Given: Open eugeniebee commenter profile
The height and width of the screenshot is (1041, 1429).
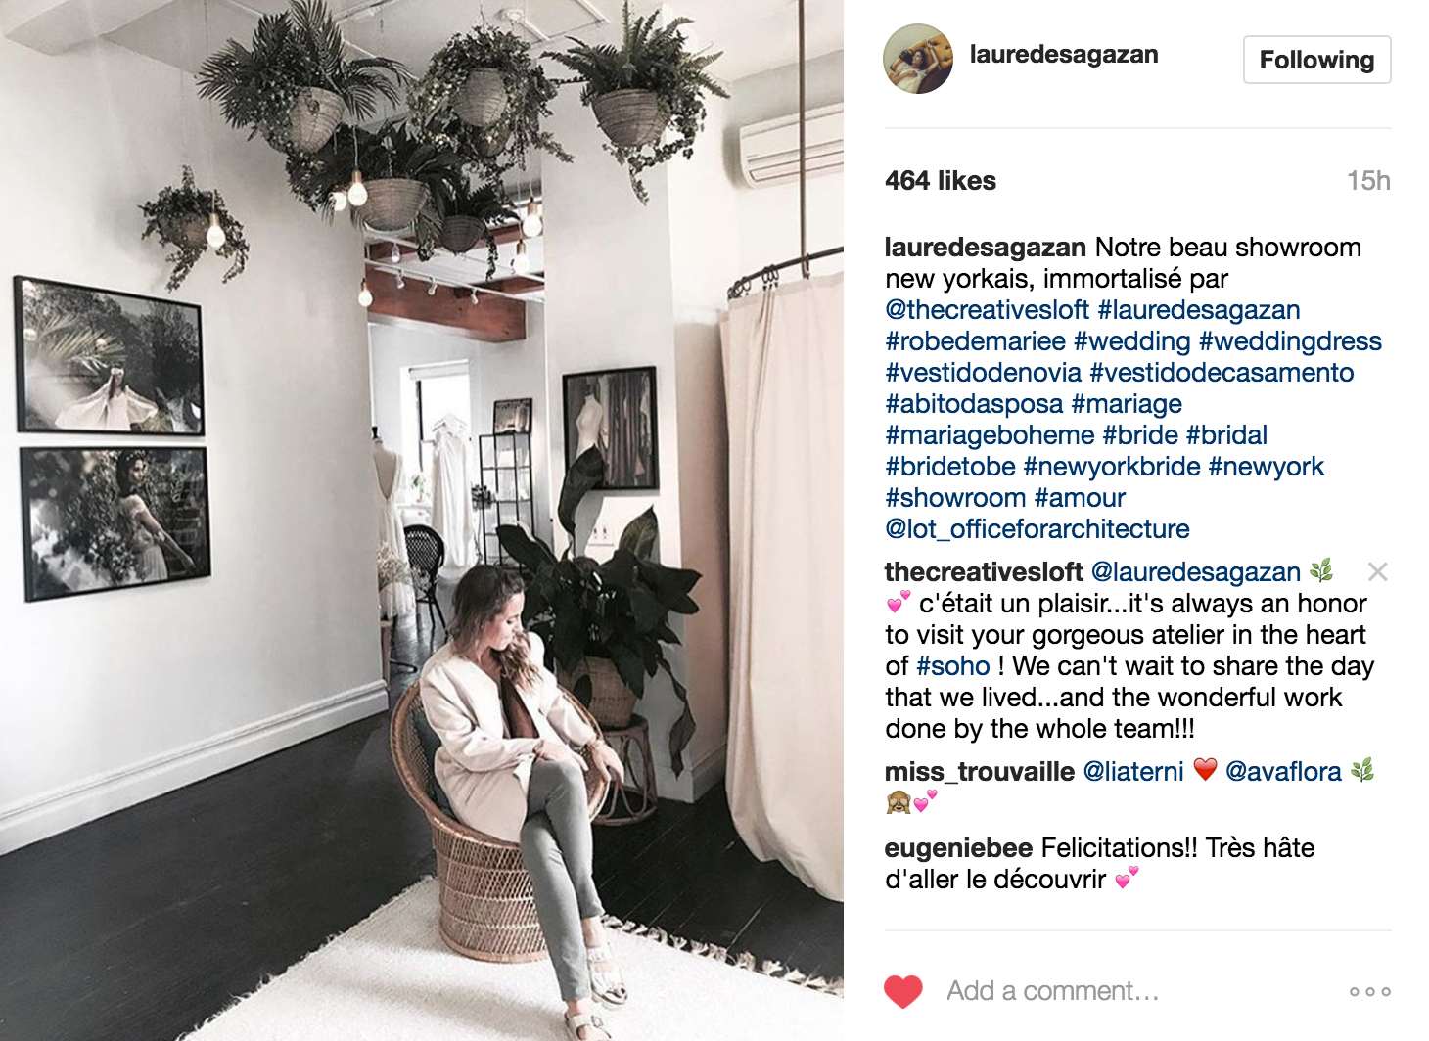Looking at the screenshot, I should coord(958,848).
